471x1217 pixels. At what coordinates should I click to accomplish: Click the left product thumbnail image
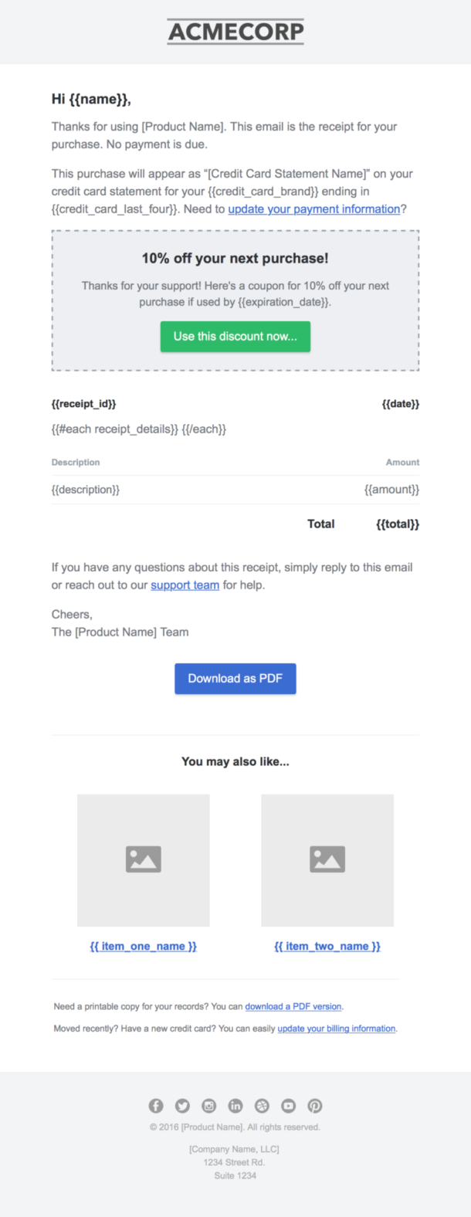coord(143,859)
